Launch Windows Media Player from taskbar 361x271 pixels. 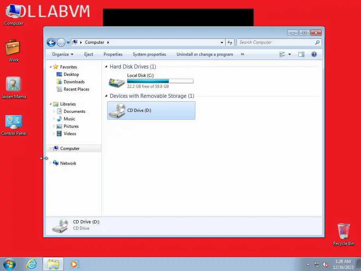pos(74,264)
